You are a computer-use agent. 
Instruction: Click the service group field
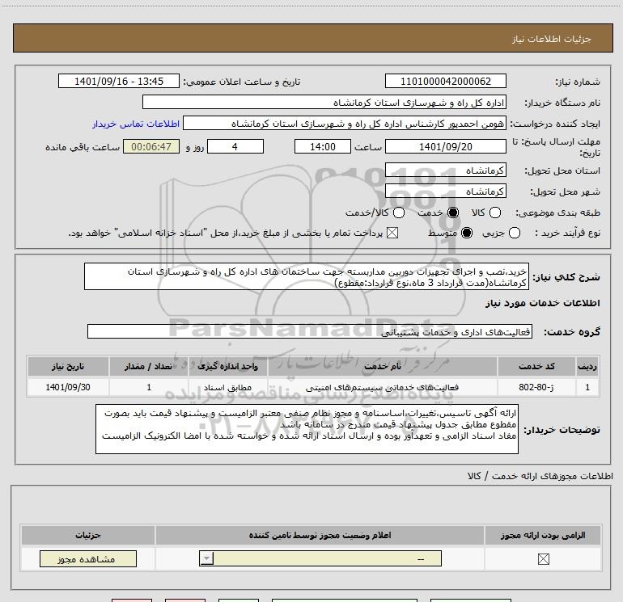310,331
